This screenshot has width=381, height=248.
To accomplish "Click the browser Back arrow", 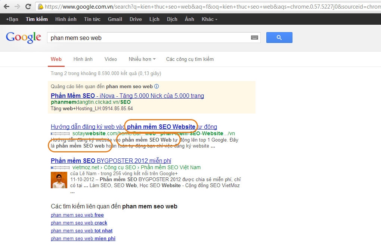I will pyautogui.click(x=7, y=7).
